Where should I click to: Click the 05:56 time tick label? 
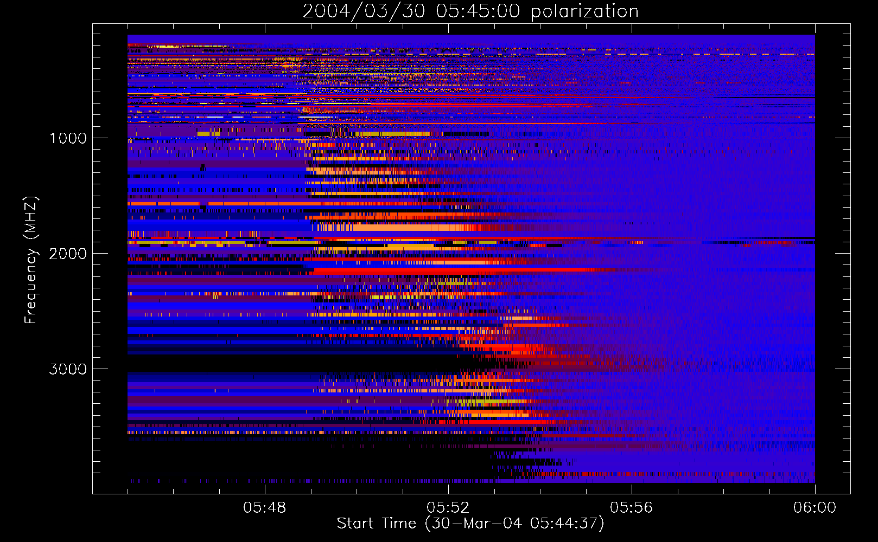click(632, 508)
